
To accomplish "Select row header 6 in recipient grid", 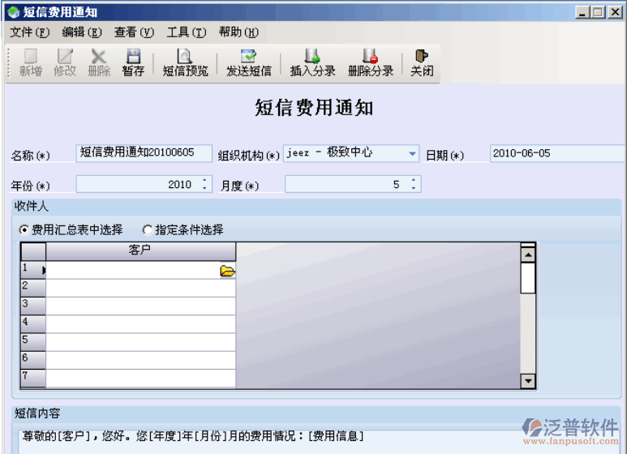I will [x=33, y=360].
